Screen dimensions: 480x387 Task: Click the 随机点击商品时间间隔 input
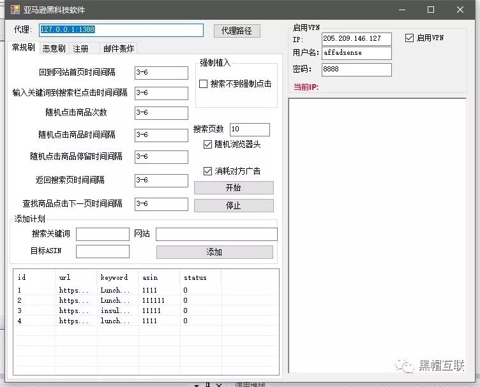161,135
